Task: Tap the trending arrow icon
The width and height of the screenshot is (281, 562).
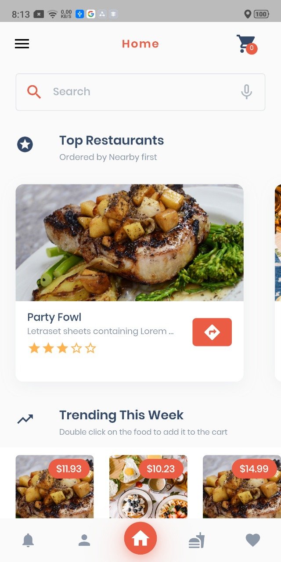Action: 25,419
